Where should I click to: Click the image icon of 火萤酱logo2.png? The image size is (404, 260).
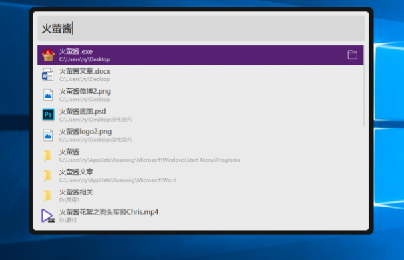tap(48, 135)
